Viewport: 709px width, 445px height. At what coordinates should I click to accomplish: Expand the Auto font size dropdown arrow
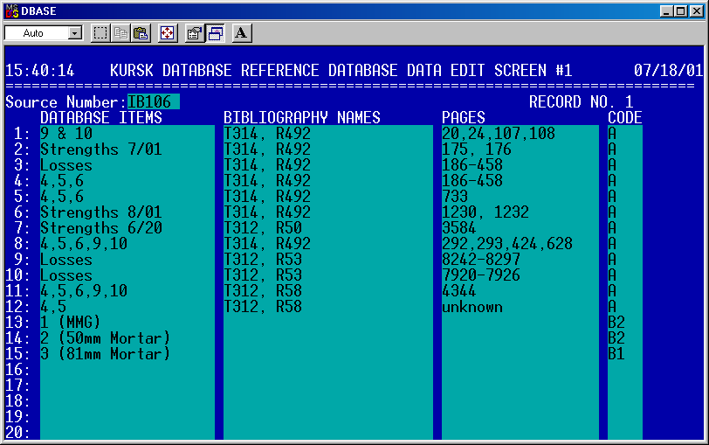click(x=74, y=33)
